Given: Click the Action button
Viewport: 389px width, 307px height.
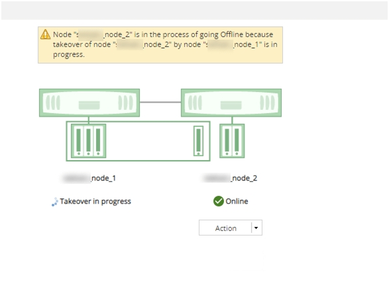Looking at the screenshot, I should [225, 228].
